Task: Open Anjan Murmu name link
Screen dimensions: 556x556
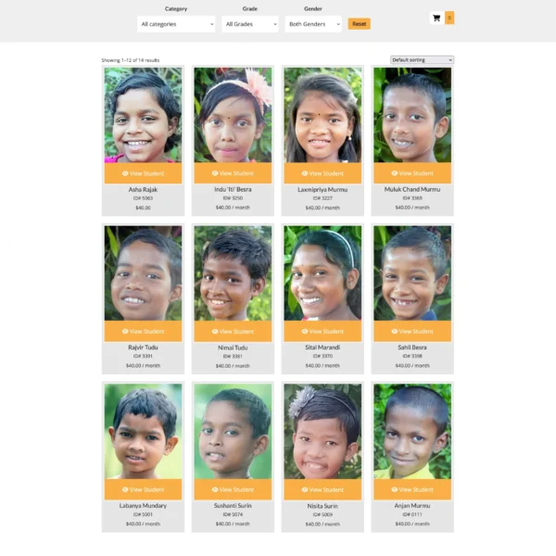Action: [x=412, y=506]
